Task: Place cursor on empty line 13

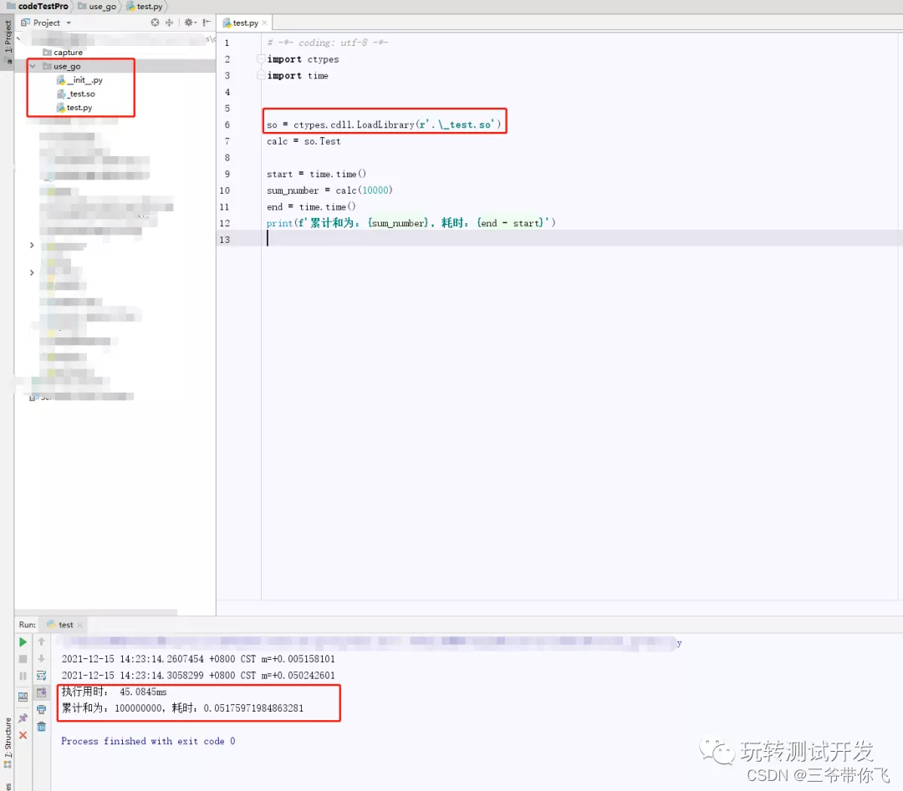Action: click(582, 240)
